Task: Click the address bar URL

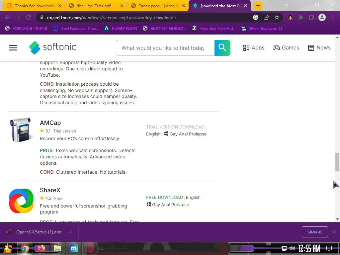Action: pyautogui.click(x=111, y=18)
